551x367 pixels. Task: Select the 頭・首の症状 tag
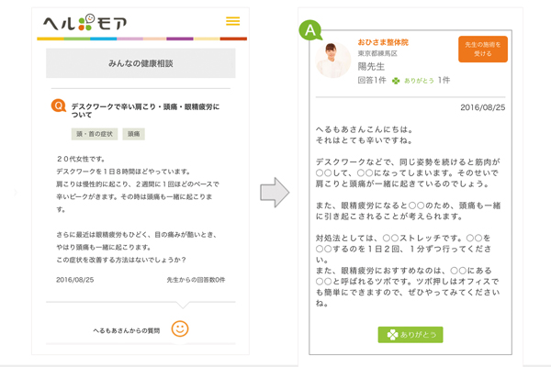(95, 134)
